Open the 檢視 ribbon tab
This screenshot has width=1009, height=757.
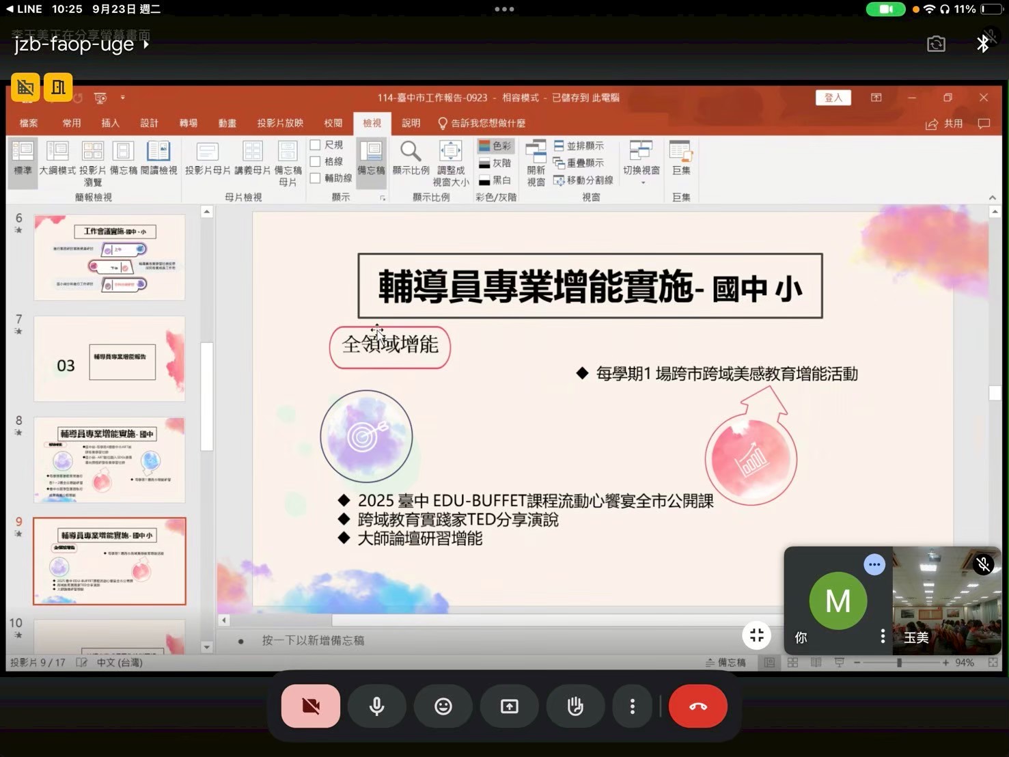372,123
